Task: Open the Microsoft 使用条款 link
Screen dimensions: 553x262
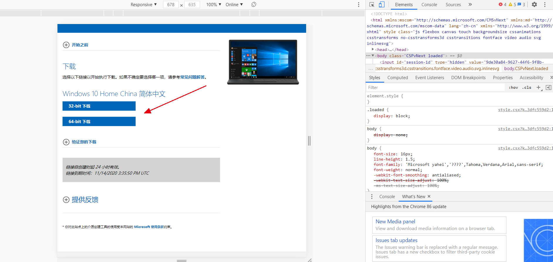Action: (x=148, y=227)
